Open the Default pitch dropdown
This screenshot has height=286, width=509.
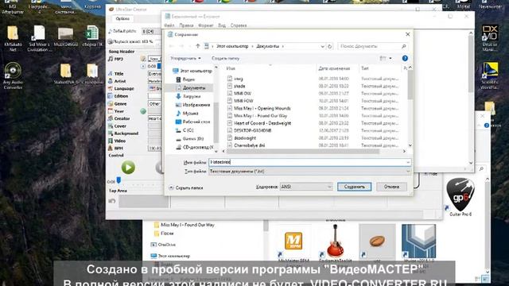point(151,32)
